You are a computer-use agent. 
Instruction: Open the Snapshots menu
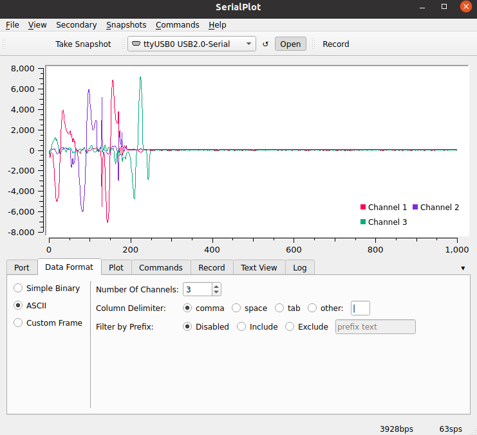click(x=126, y=25)
